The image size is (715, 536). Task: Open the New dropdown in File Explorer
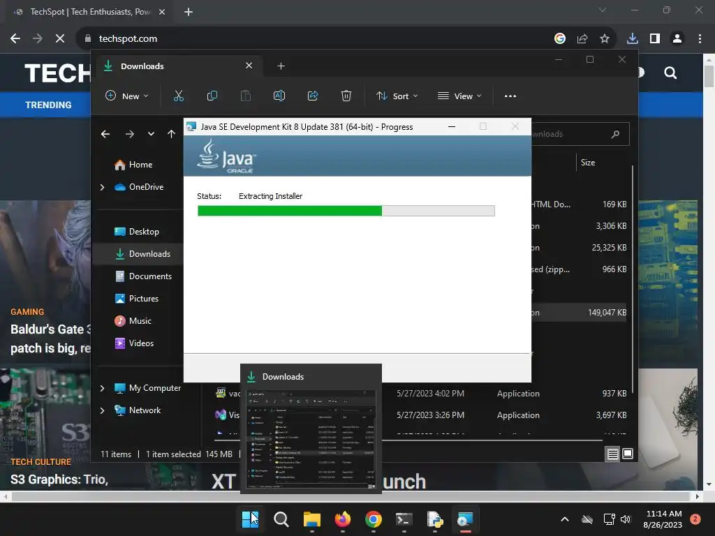127,96
